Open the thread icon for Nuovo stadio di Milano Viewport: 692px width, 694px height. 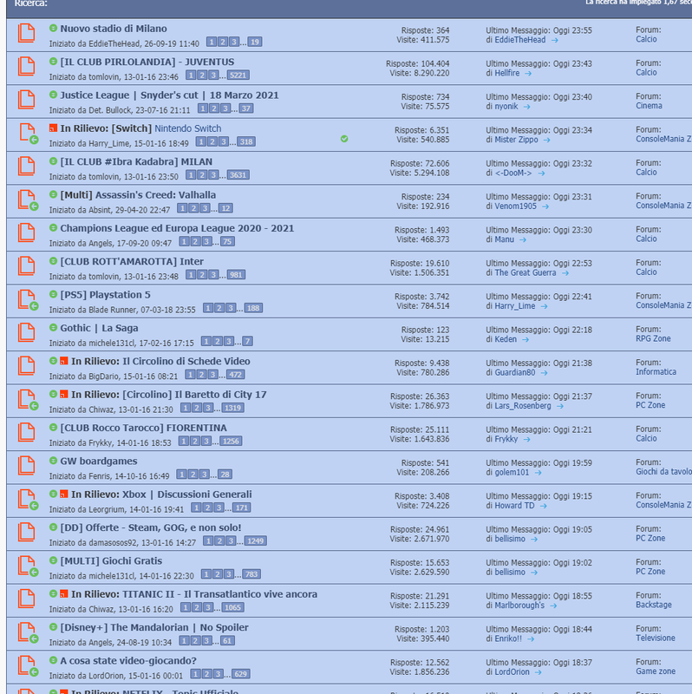click(27, 33)
